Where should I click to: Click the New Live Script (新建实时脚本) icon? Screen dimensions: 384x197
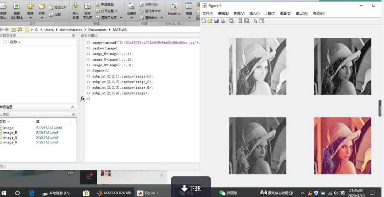(17, 6)
